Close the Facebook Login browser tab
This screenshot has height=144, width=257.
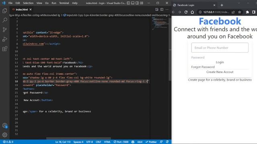[x=214, y=5]
